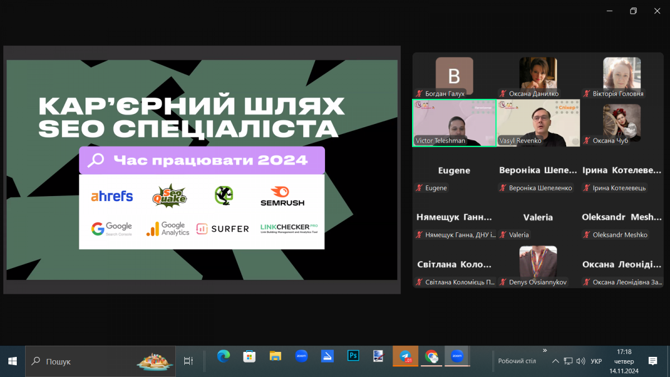Image resolution: width=670 pixels, height=377 pixels.
Task: Select Victor Teleshman's video tile
Action: [454, 123]
